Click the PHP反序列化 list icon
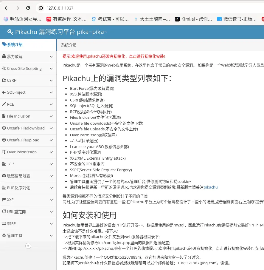264x270 pixels. 4,188
